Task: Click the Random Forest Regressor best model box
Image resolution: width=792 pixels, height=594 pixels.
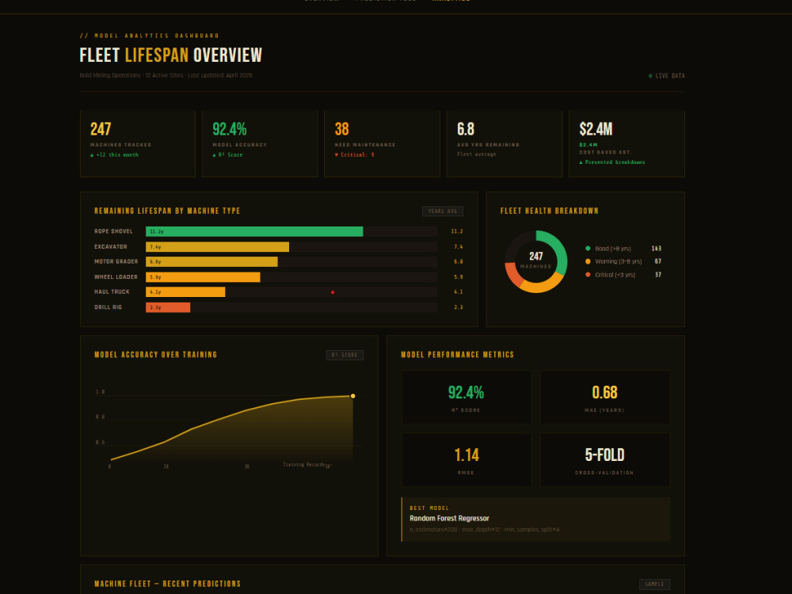Action: pos(536,520)
